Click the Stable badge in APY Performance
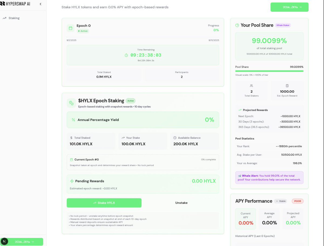Screen dimensions: 324x246 (281, 201)
